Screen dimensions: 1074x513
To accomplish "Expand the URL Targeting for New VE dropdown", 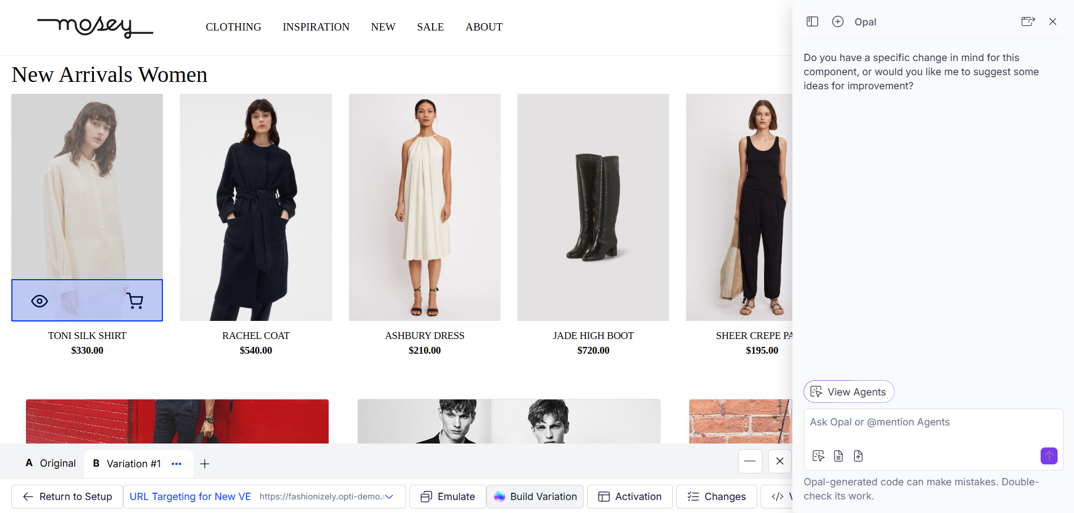I will (x=389, y=497).
